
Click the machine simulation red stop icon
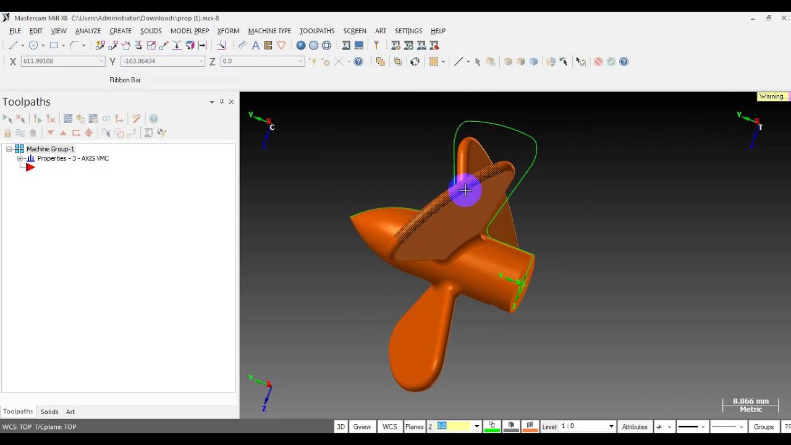(x=435, y=45)
